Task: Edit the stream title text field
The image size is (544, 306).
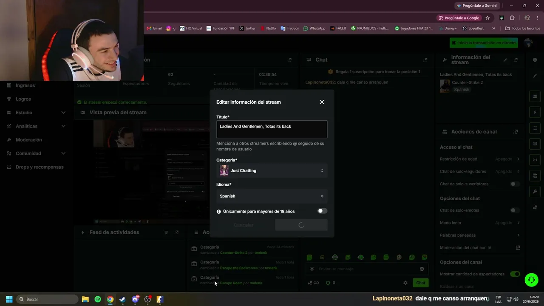Action: tap(272, 129)
